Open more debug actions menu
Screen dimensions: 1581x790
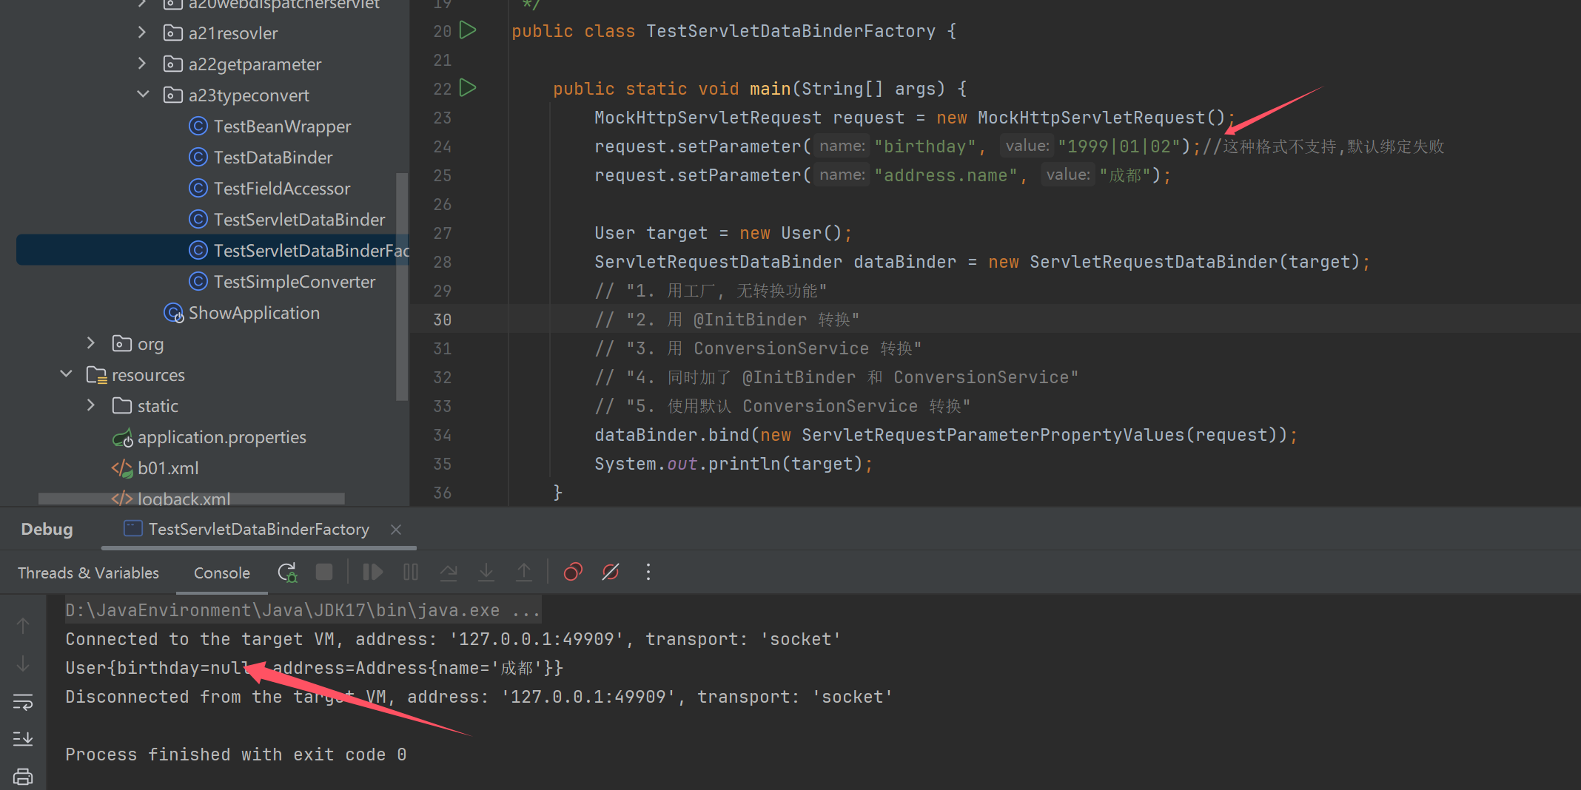pyautogui.click(x=648, y=572)
